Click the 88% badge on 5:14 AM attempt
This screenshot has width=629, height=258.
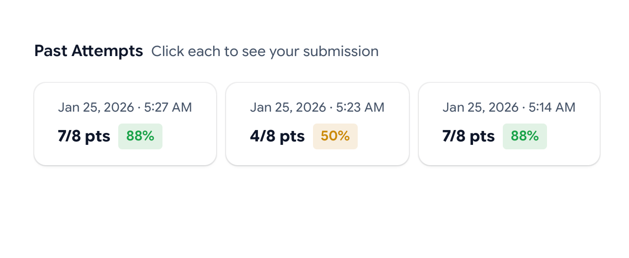(525, 136)
